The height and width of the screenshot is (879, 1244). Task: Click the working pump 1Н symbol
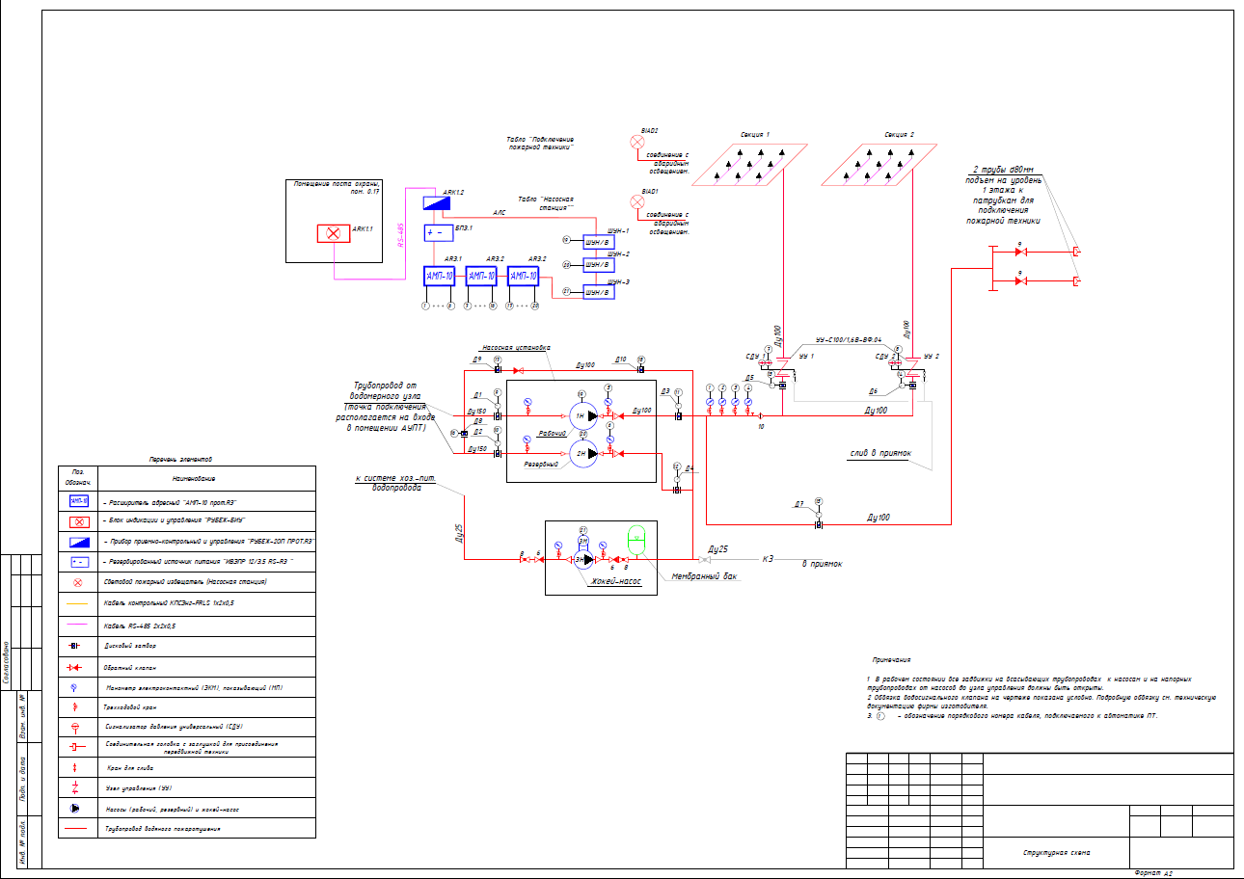(582, 416)
